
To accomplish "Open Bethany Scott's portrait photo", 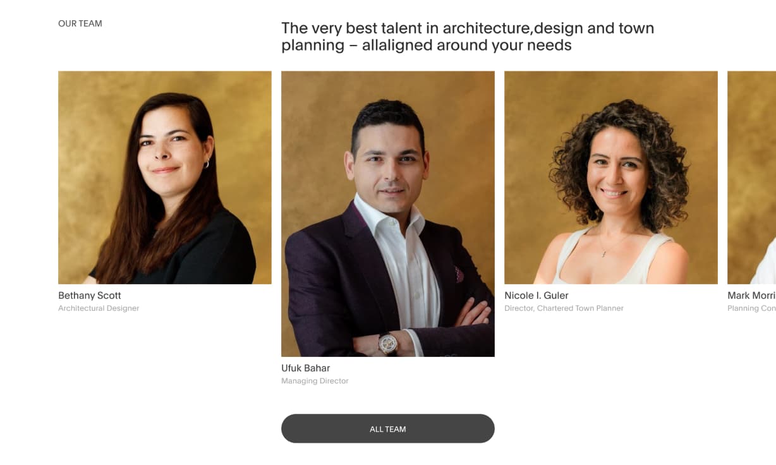I will (165, 178).
